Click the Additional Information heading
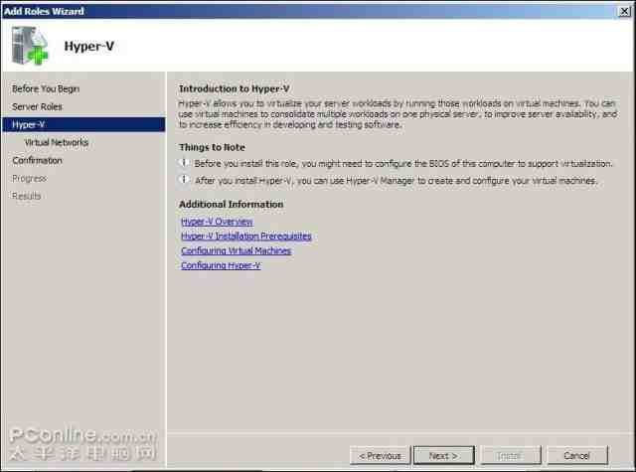This screenshot has height=472, width=636. (232, 204)
